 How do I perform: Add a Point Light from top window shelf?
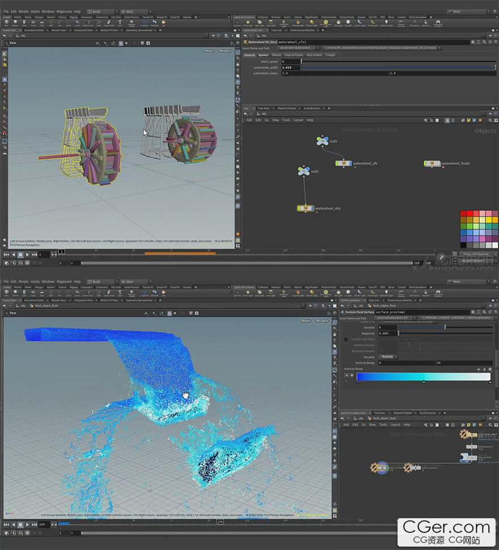[248, 23]
